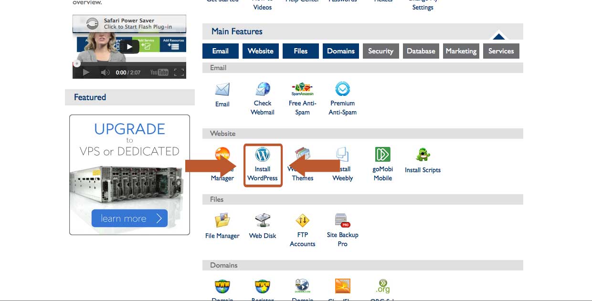Open goMobi Mobile icon
The width and height of the screenshot is (592, 301).
coord(383,155)
